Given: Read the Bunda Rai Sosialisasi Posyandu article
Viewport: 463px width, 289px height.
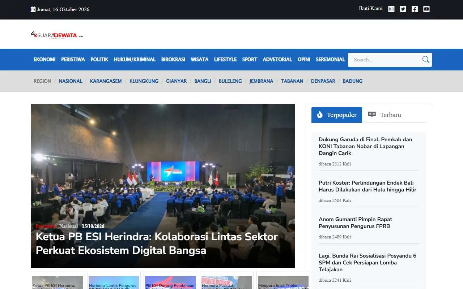Looking at the screenshot, I should [368, 262].
